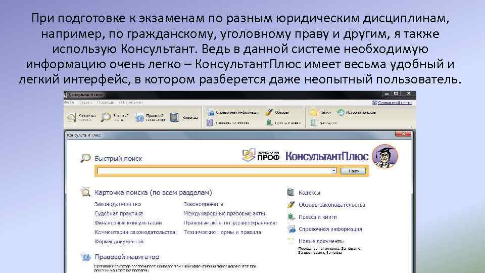
Task: Open Карточка поиска in the top toolbar
Action: 81,117
